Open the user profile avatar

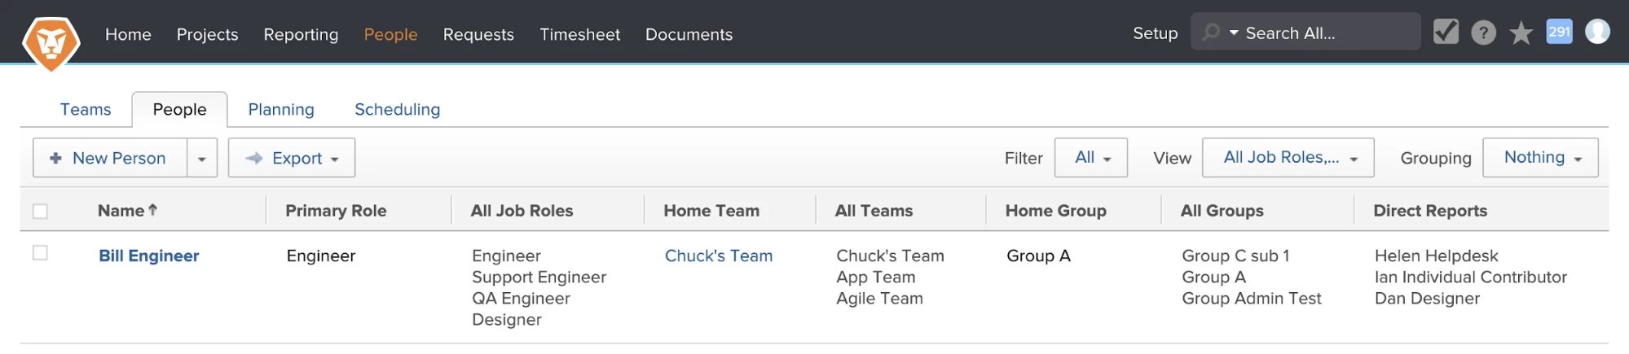point(1597,32)
